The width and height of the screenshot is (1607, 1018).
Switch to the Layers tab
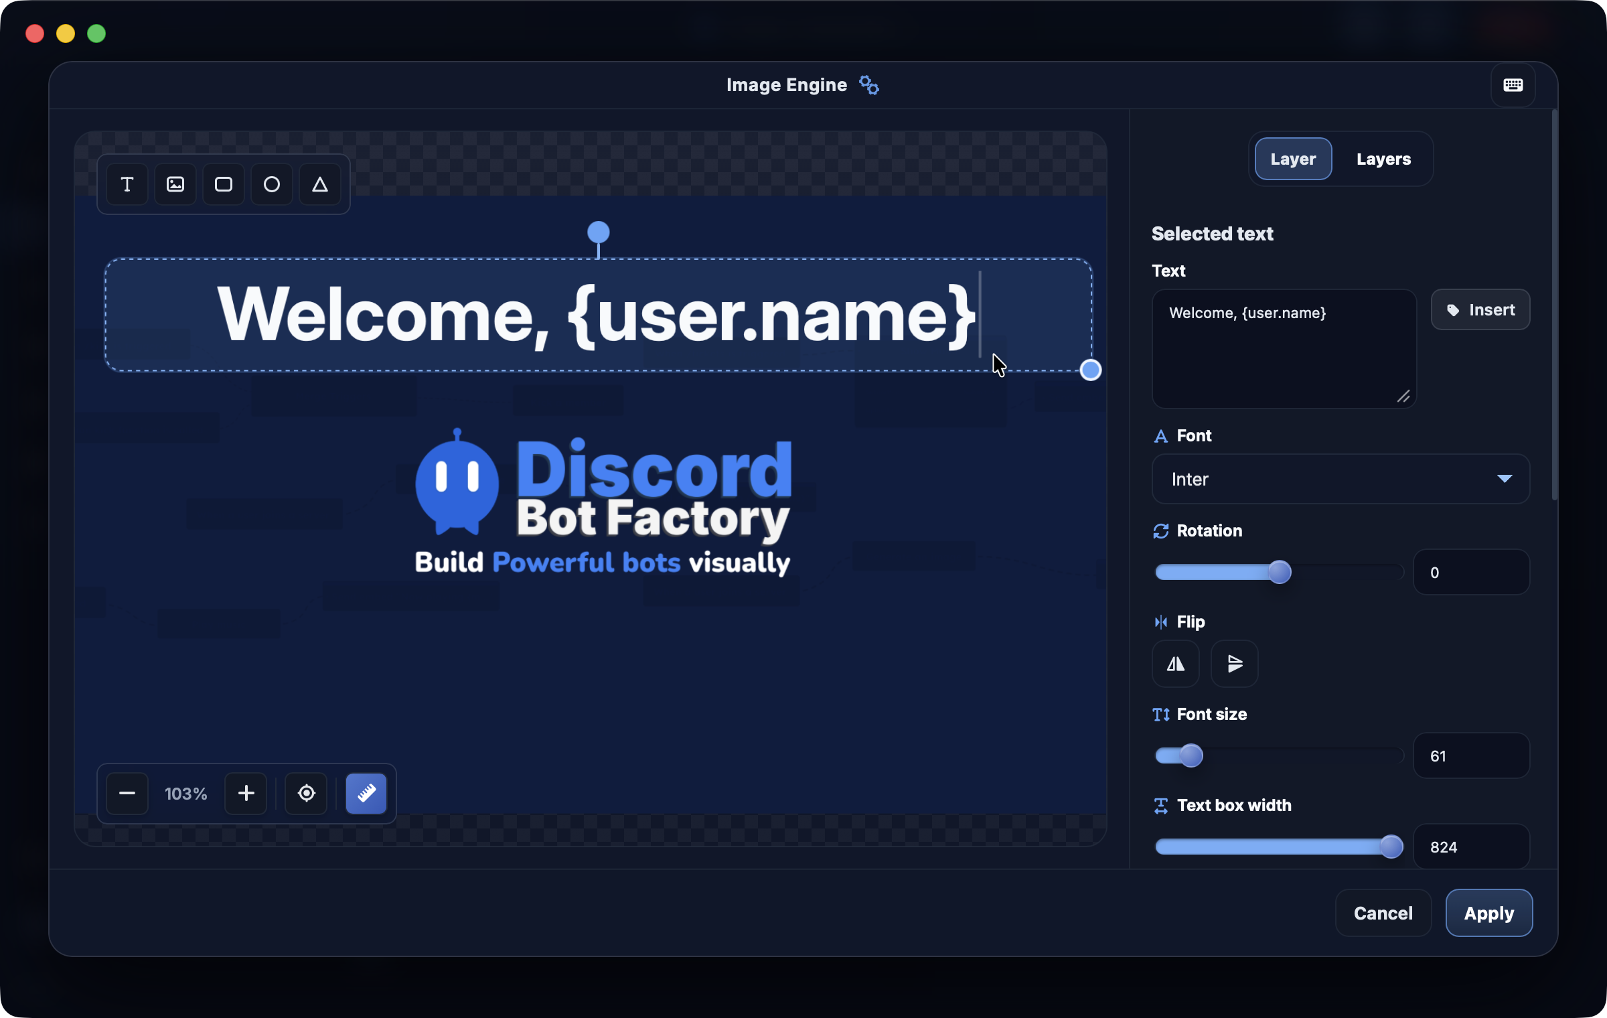click(1383, 159)
